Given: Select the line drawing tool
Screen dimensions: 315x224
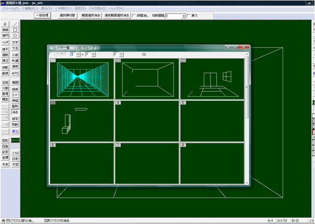Looking at the screenshot, I should 15,24.
